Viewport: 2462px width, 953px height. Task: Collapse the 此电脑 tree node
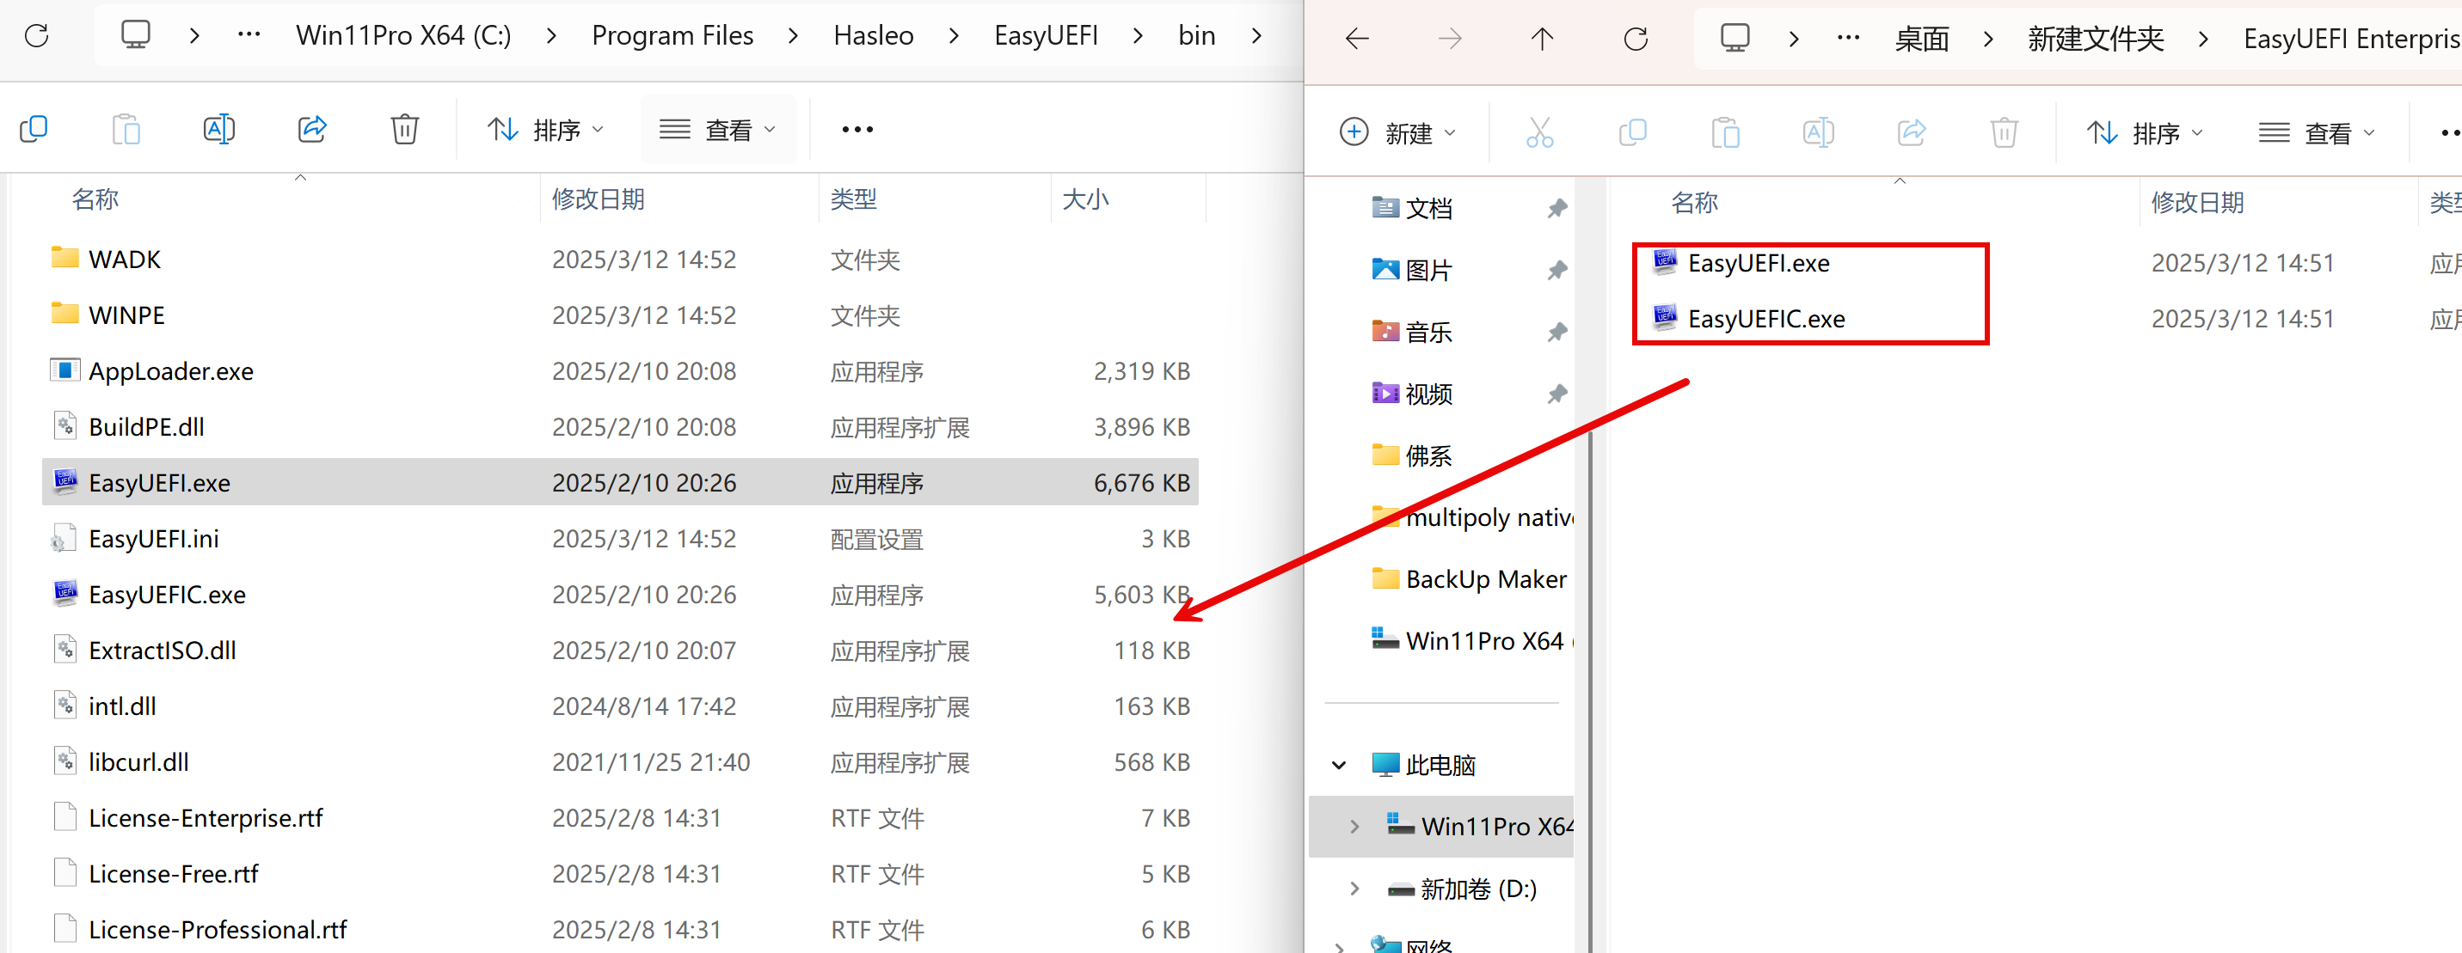(x=1339, y=765)
